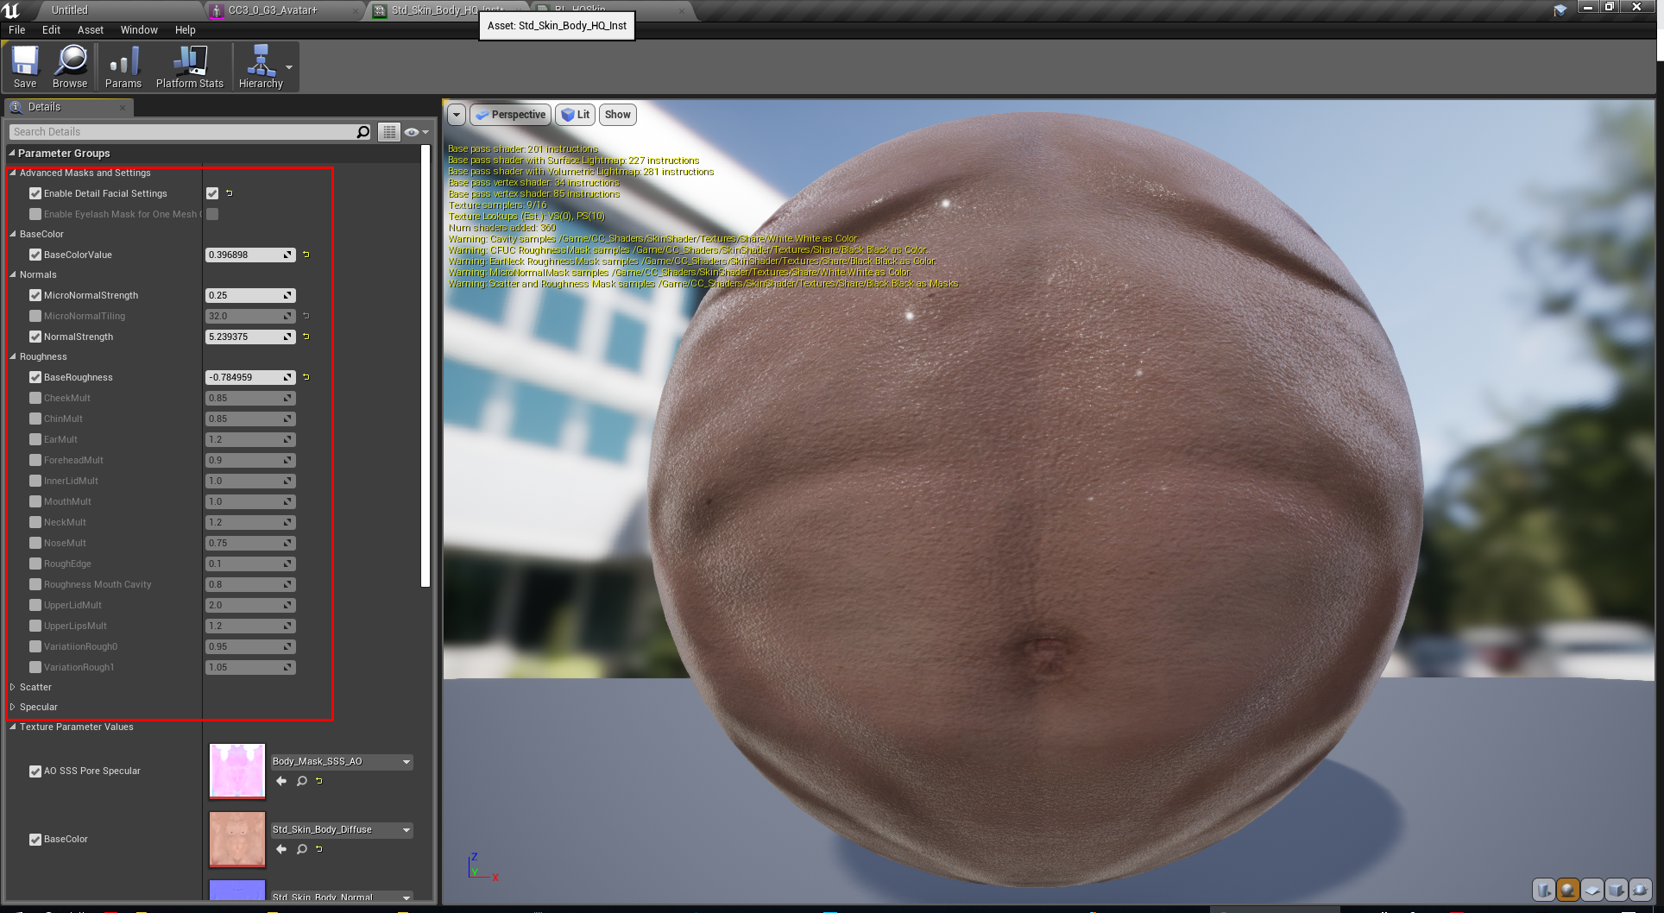Click the magnifier icon in Search Details

[x=363, y=132]
